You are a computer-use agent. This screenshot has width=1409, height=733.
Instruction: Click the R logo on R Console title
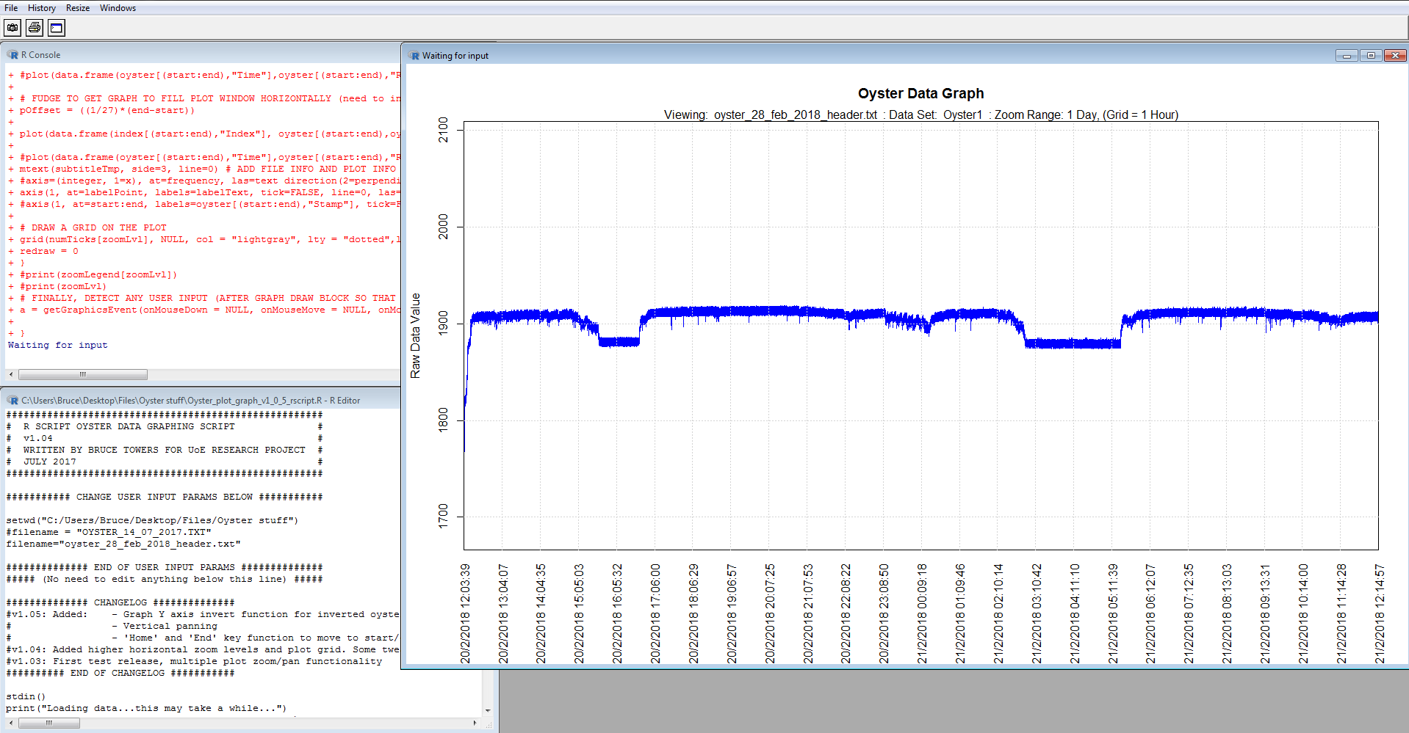pos(13,55)
